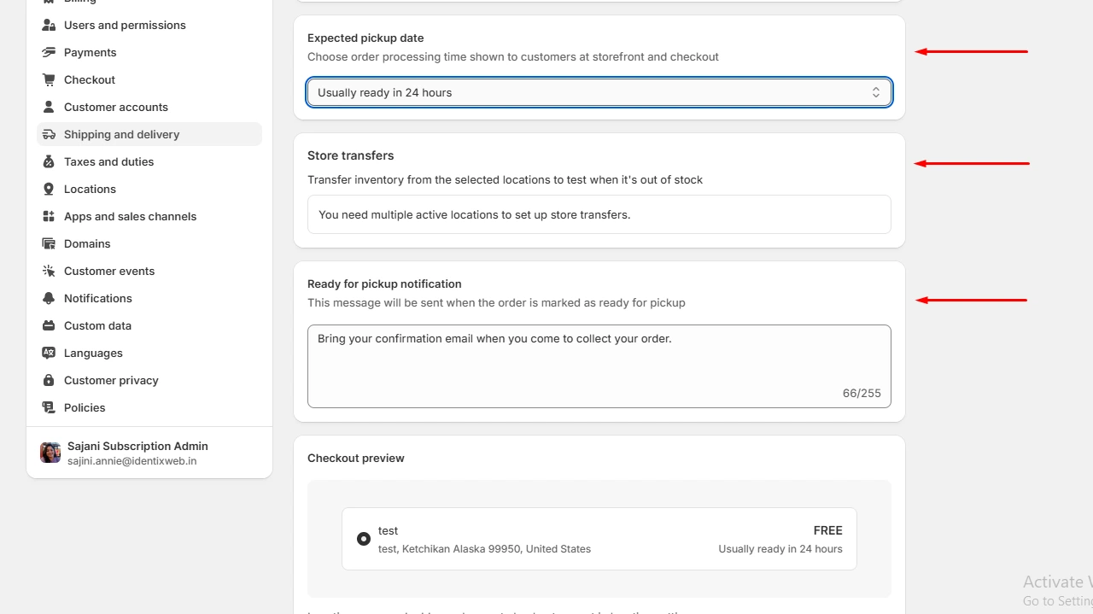Click the Checkout preview heading
The width and height of the screenshot is (1093, 614).
tap(356, 458)
